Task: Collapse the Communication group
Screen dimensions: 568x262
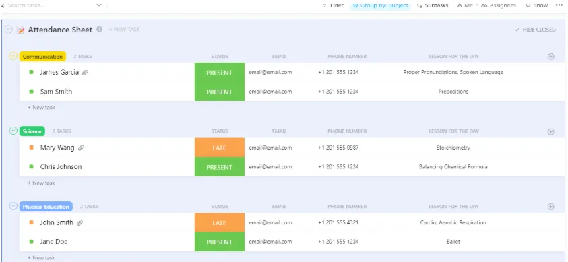Action: point(13,56)
